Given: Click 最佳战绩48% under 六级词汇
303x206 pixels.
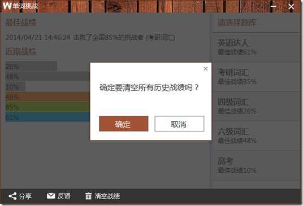Looking at the screenshot, I should [x=237, y=141].
